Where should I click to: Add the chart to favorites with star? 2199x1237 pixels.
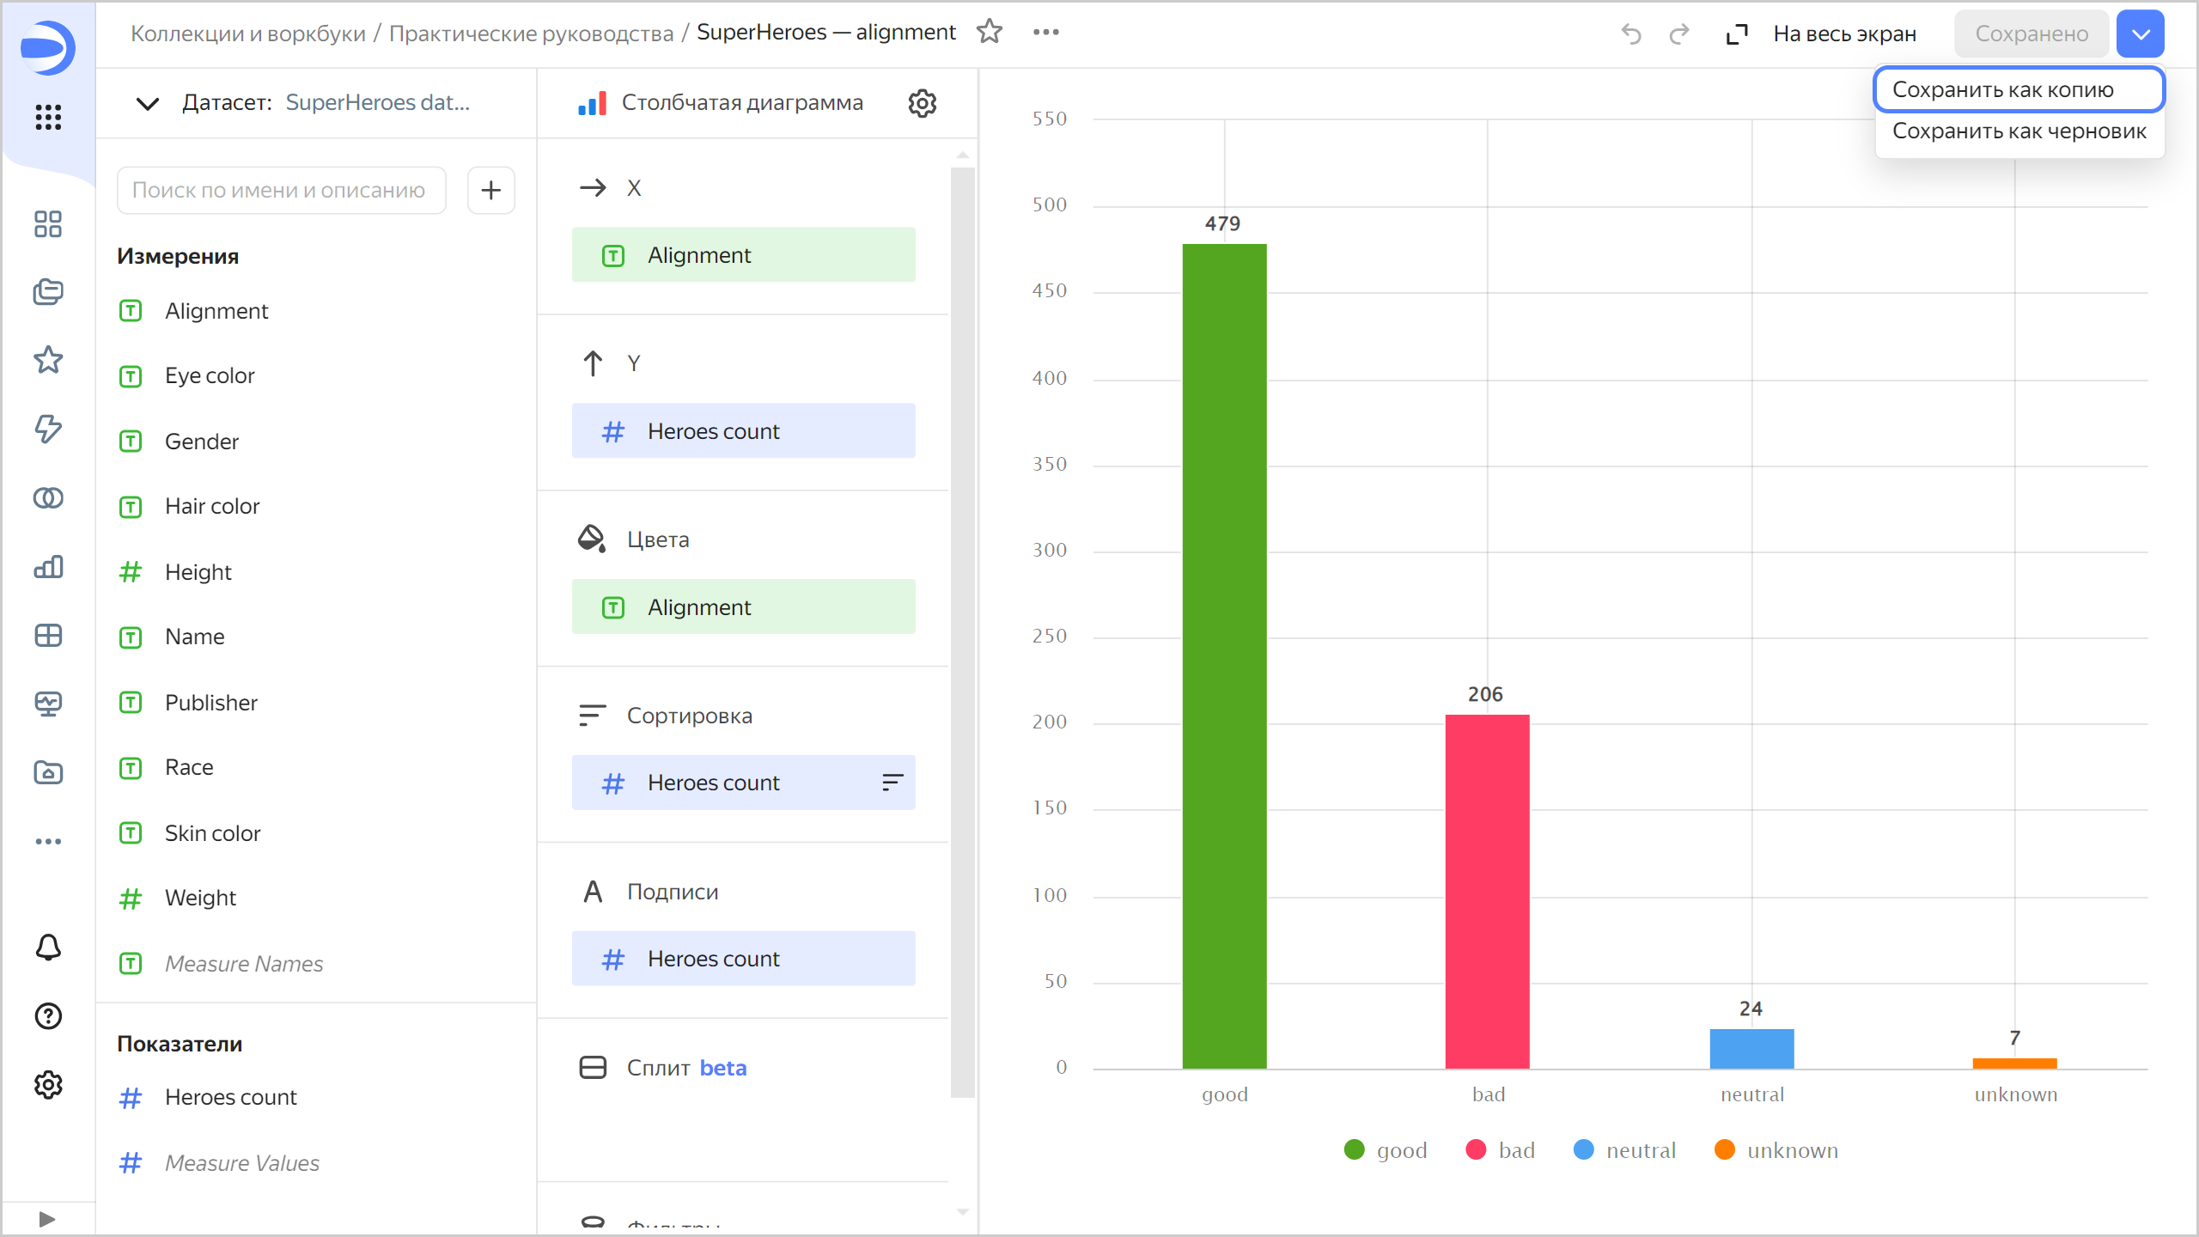990,32
